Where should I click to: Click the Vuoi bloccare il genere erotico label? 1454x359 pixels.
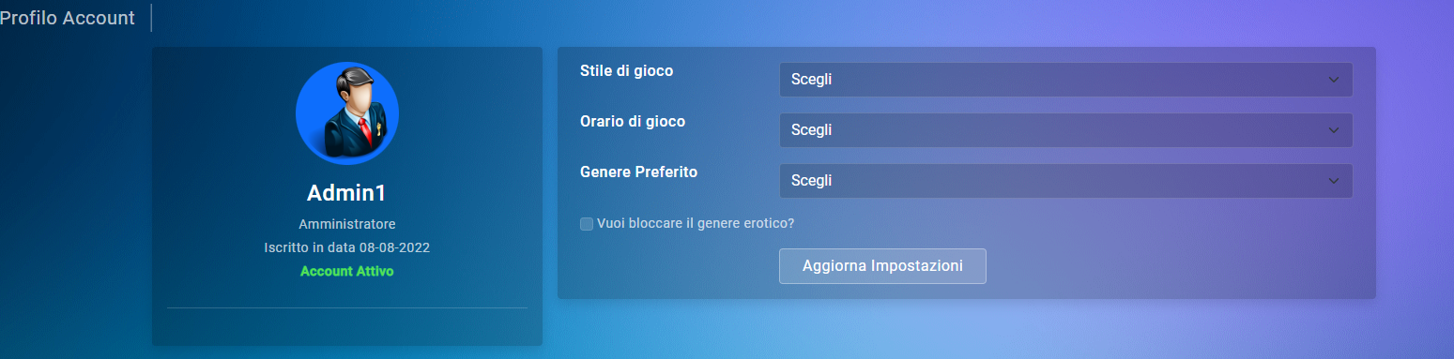[x=696, y=224]
